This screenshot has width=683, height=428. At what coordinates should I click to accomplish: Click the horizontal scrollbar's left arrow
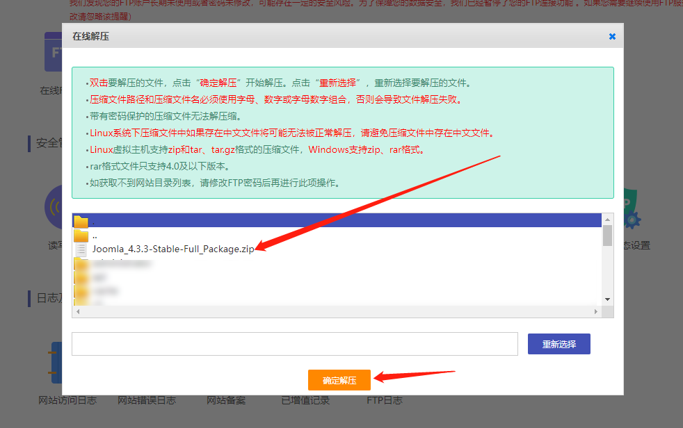coord(77,311)
